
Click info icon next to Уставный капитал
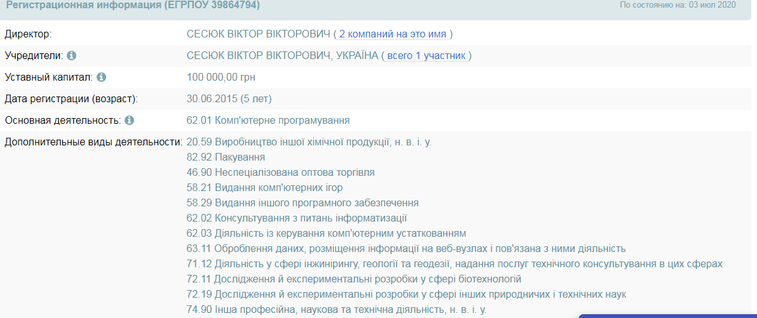click(102, 77)
